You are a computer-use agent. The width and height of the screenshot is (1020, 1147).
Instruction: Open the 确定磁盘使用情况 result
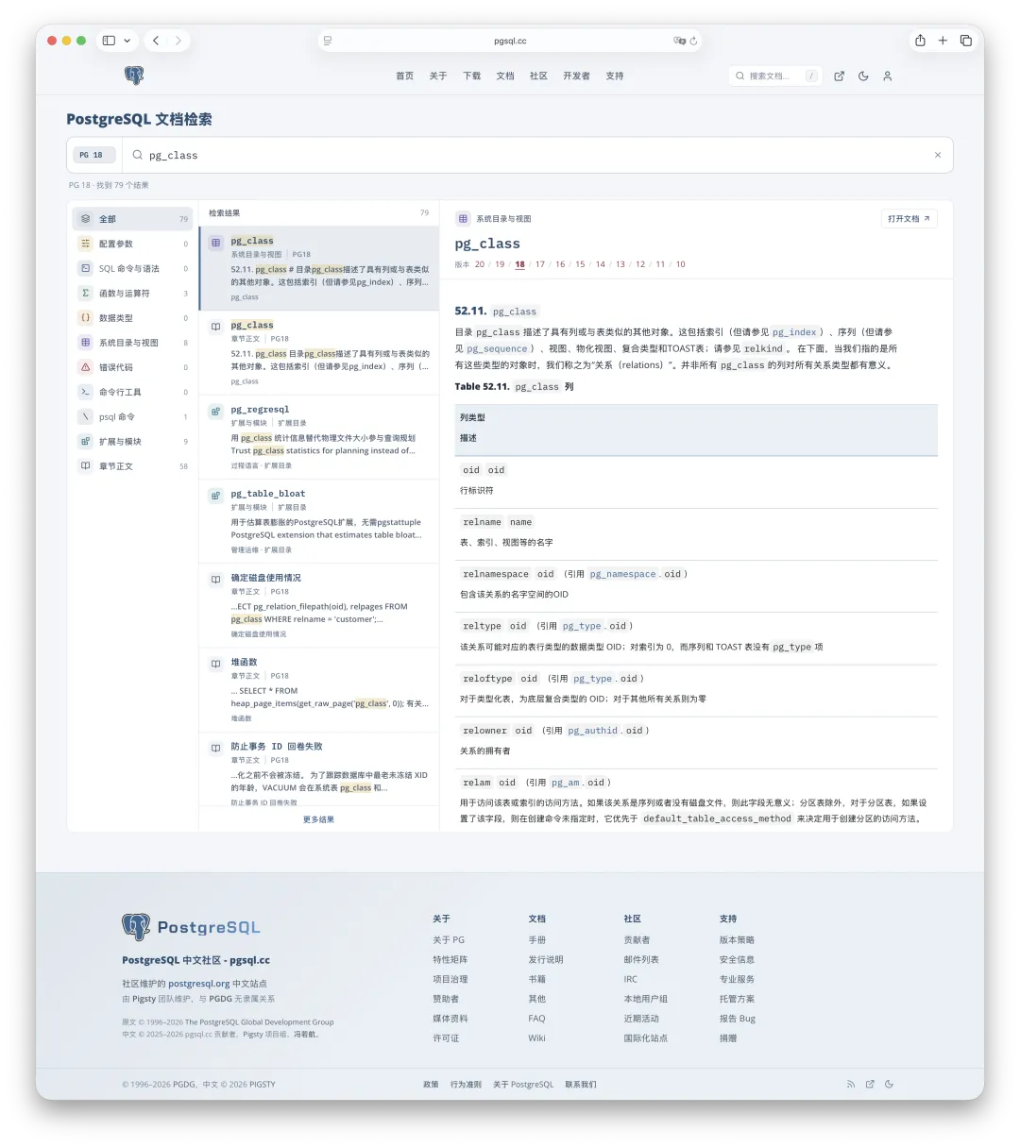point(319,605)
